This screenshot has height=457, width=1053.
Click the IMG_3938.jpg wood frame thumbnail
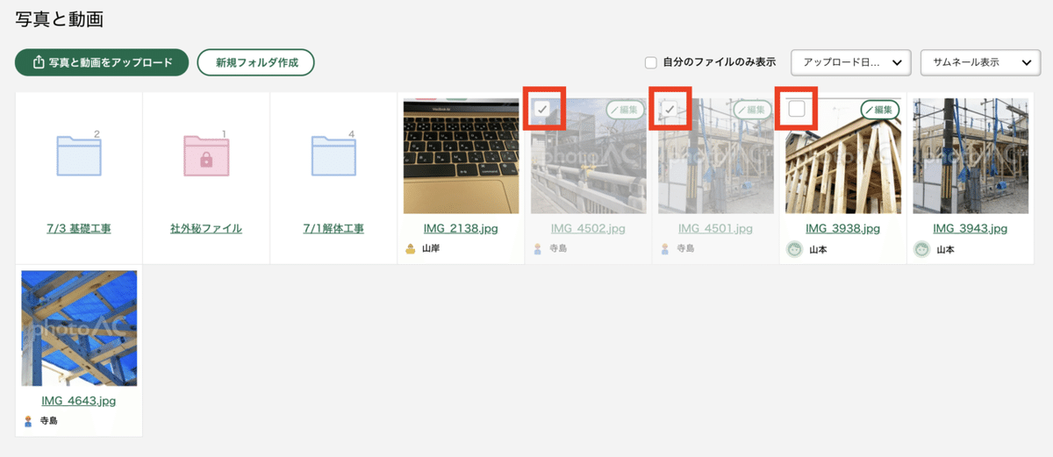tap(843, 156)
